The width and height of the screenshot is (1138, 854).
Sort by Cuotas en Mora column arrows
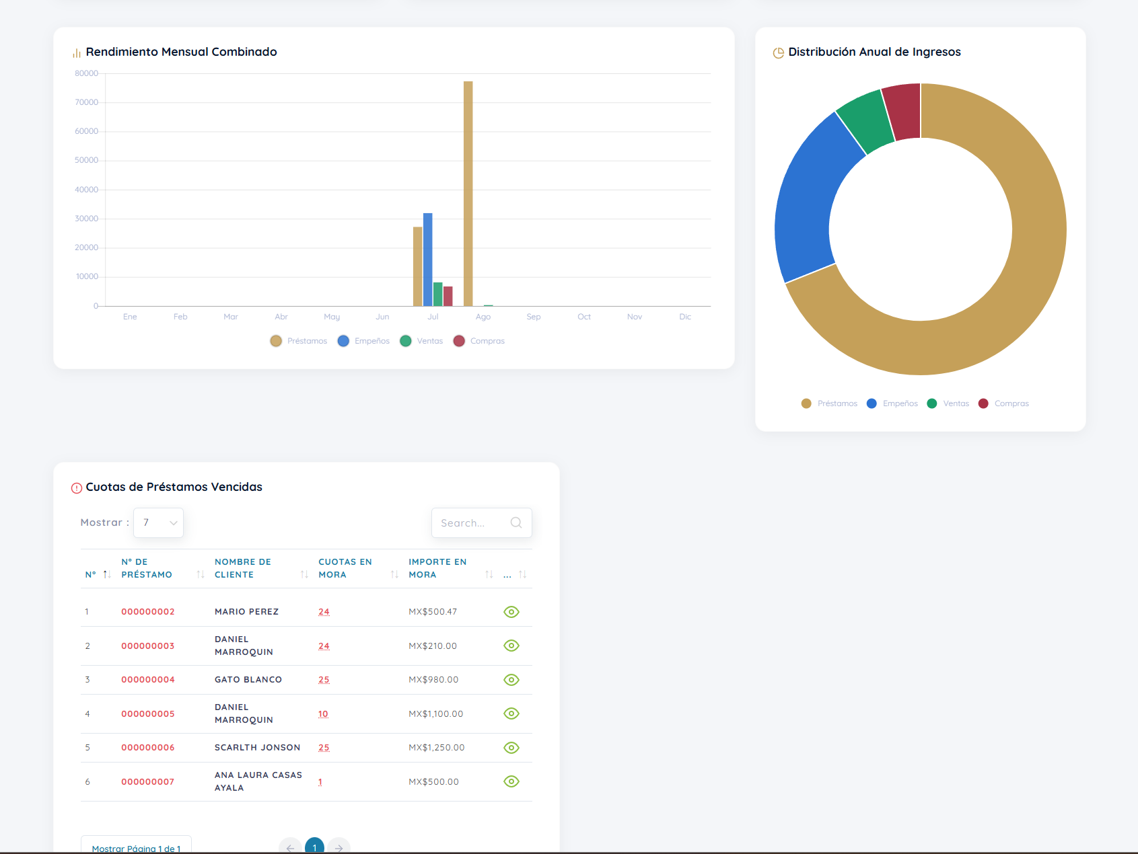pos(394,574)
